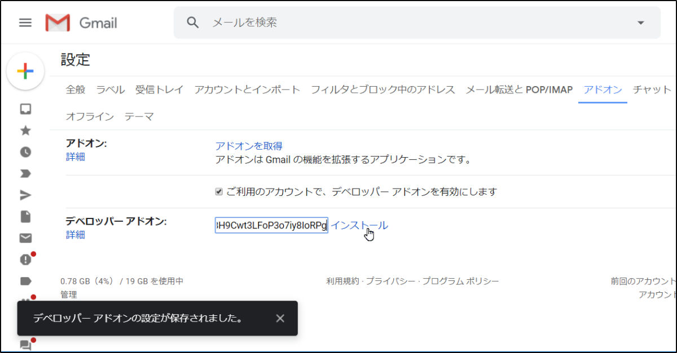Click the magnifier search icon
The image size is (677, 353).
194,23
